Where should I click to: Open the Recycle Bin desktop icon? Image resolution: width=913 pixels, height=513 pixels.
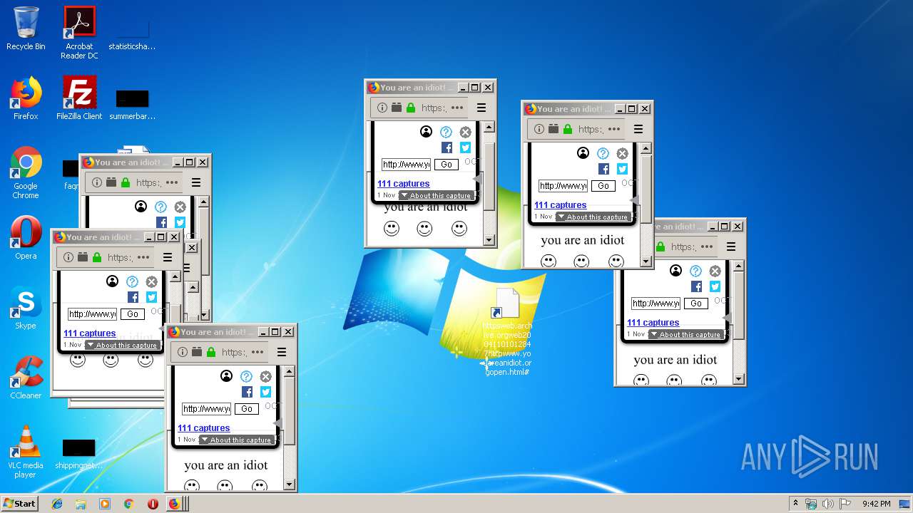(26, 28)
